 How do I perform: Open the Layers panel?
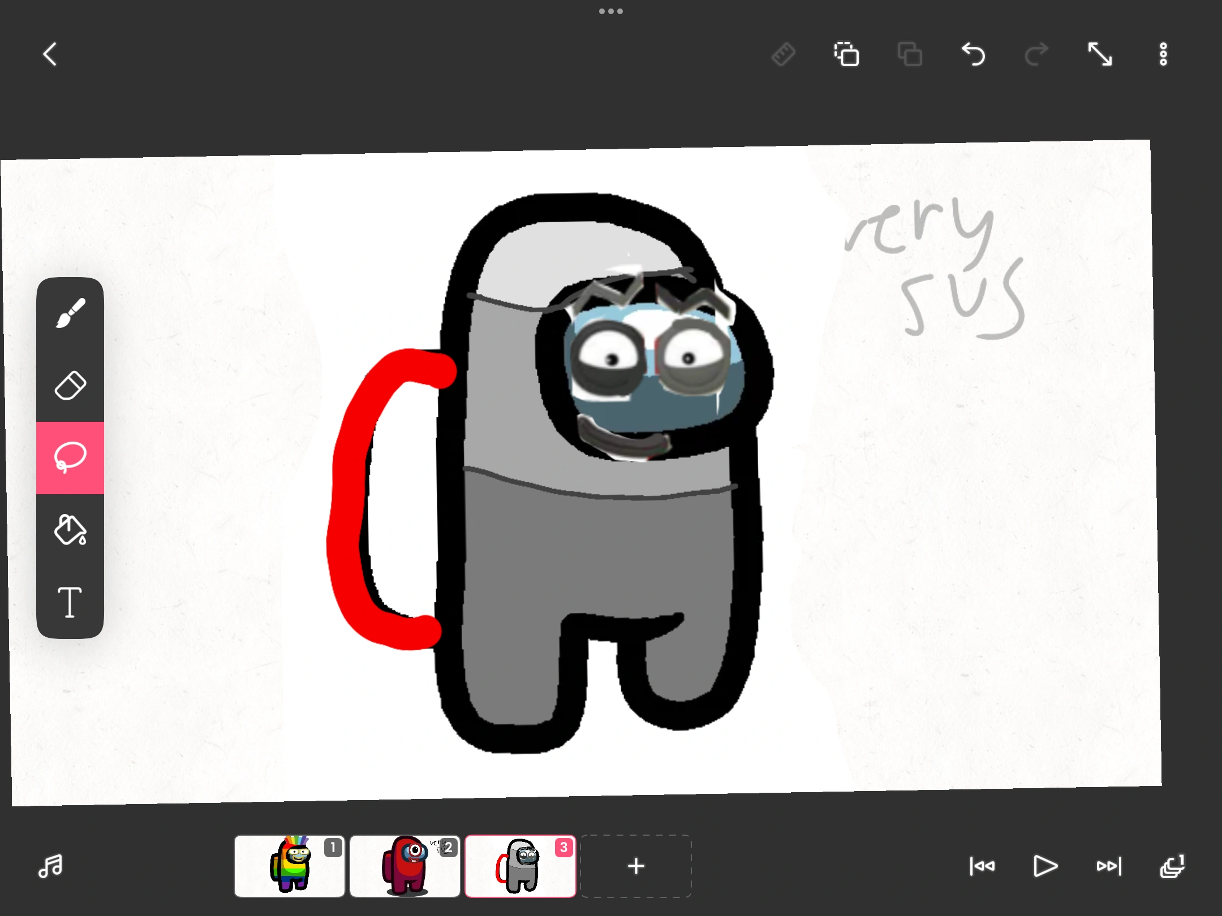(x=1173, y=866)
